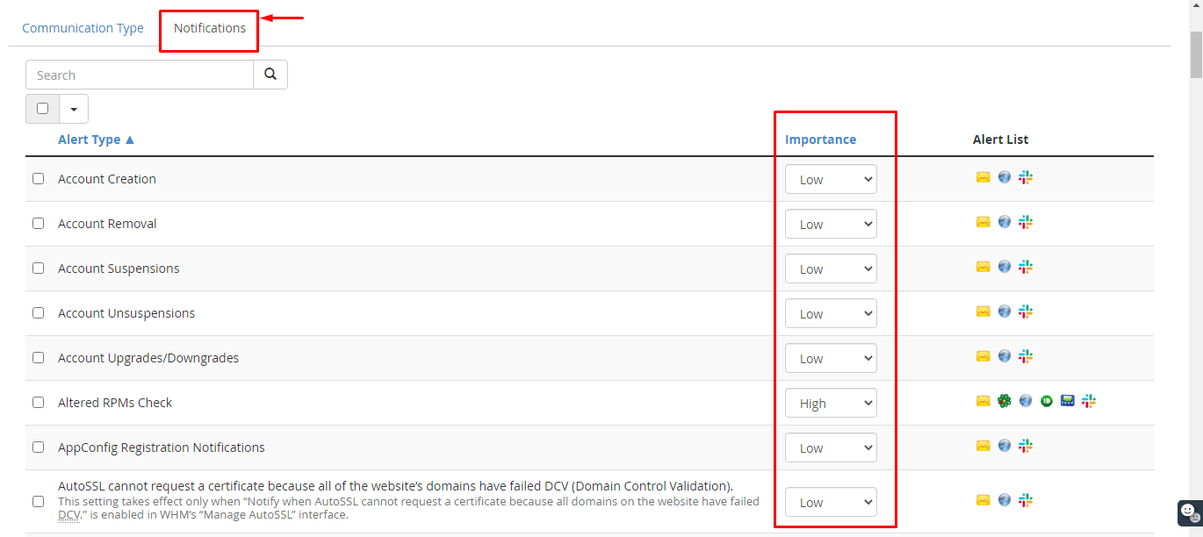The width and height of the screenshot is (1203, 537).
Task: Click the globe icon in Account Suspensions row
Action: 1005,267
